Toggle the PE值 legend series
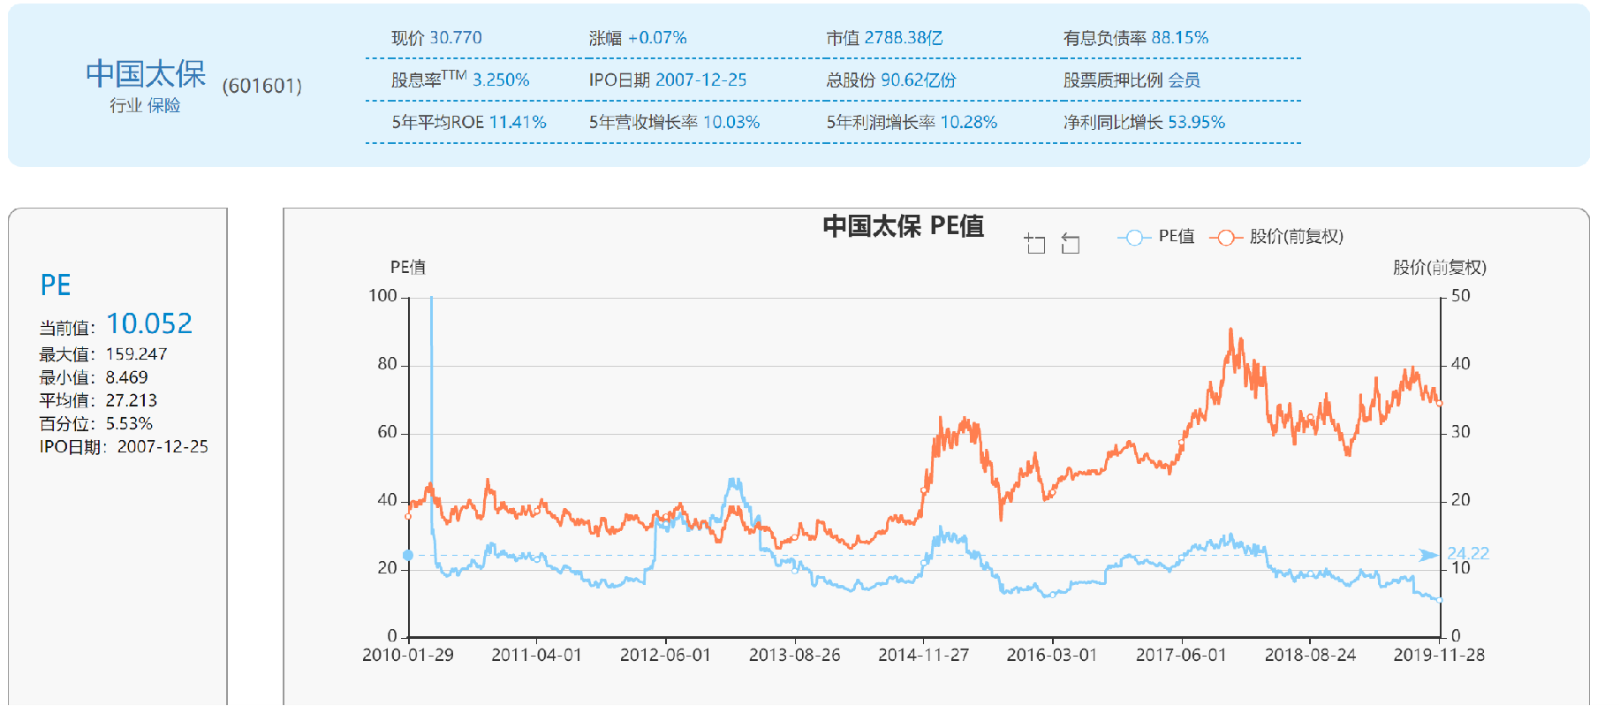Viewport: 1620px width, 706px height. tap(1156, 237)
